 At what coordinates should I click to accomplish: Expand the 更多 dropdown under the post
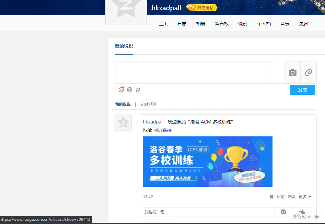tap(305, 197)
